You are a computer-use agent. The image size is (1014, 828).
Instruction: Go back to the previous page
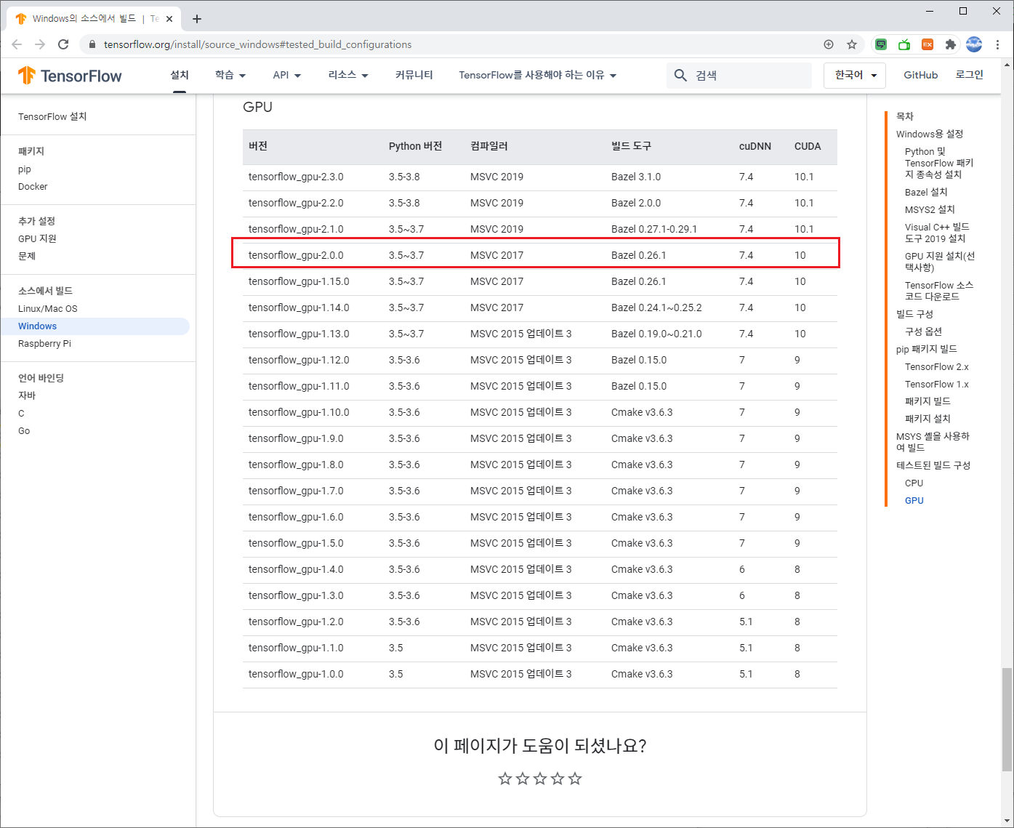(17, 44)
